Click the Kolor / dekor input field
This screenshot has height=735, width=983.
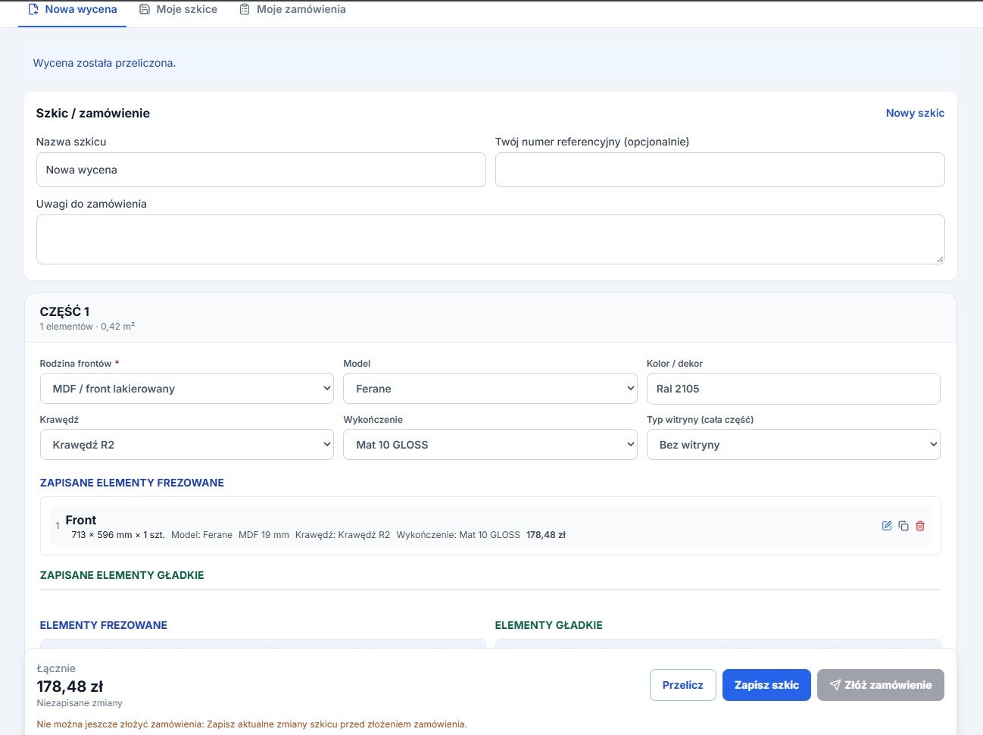794,389
